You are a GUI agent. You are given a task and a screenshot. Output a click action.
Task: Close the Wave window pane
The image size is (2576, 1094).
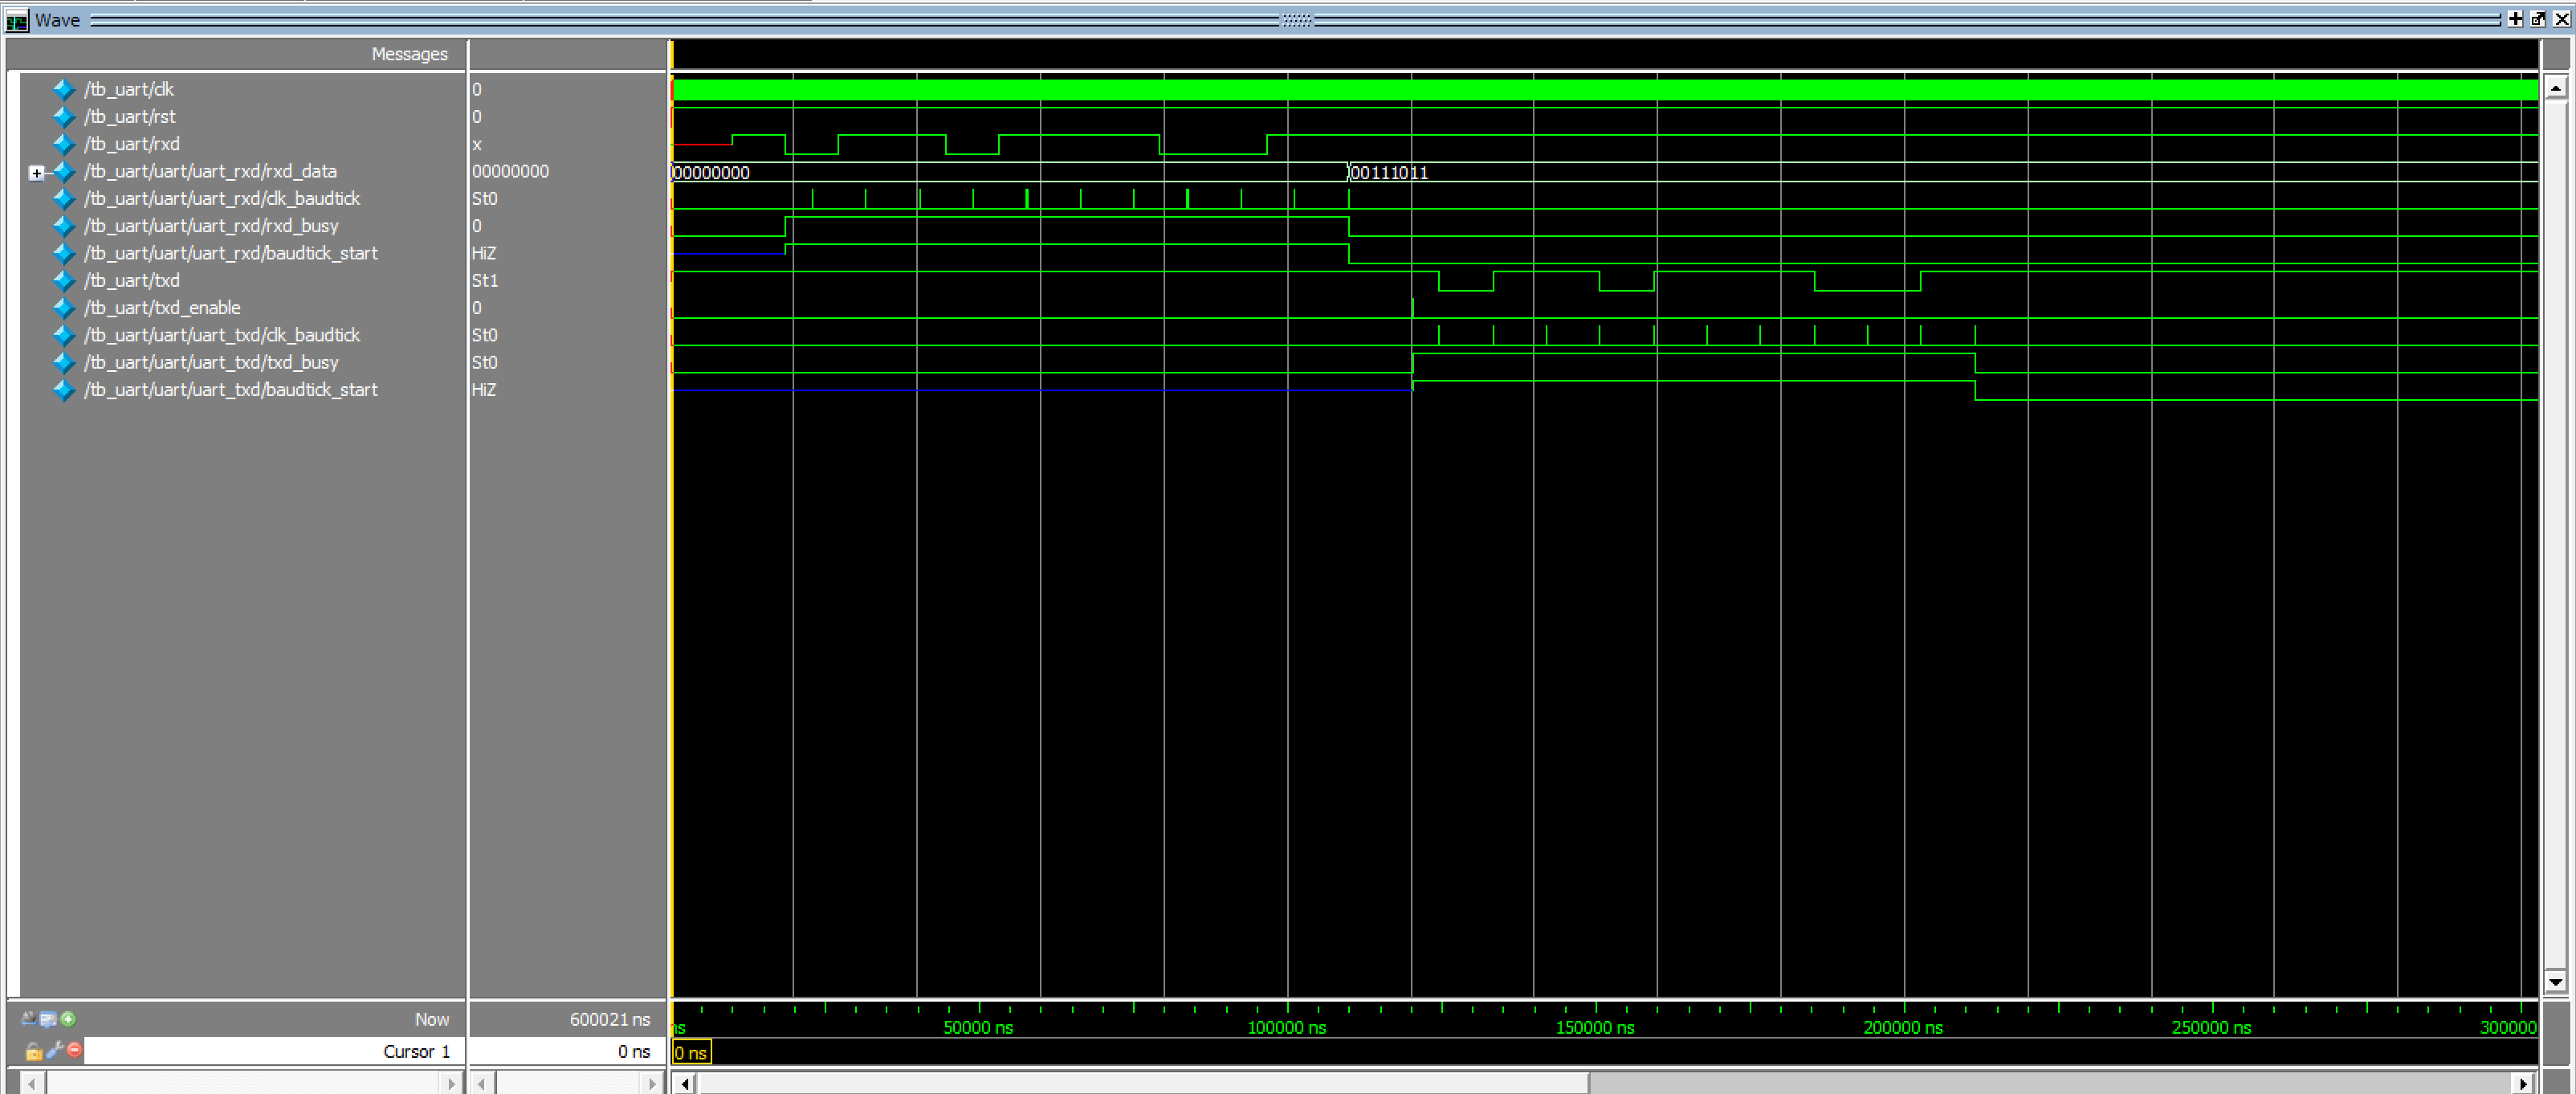coord(2562,19)
